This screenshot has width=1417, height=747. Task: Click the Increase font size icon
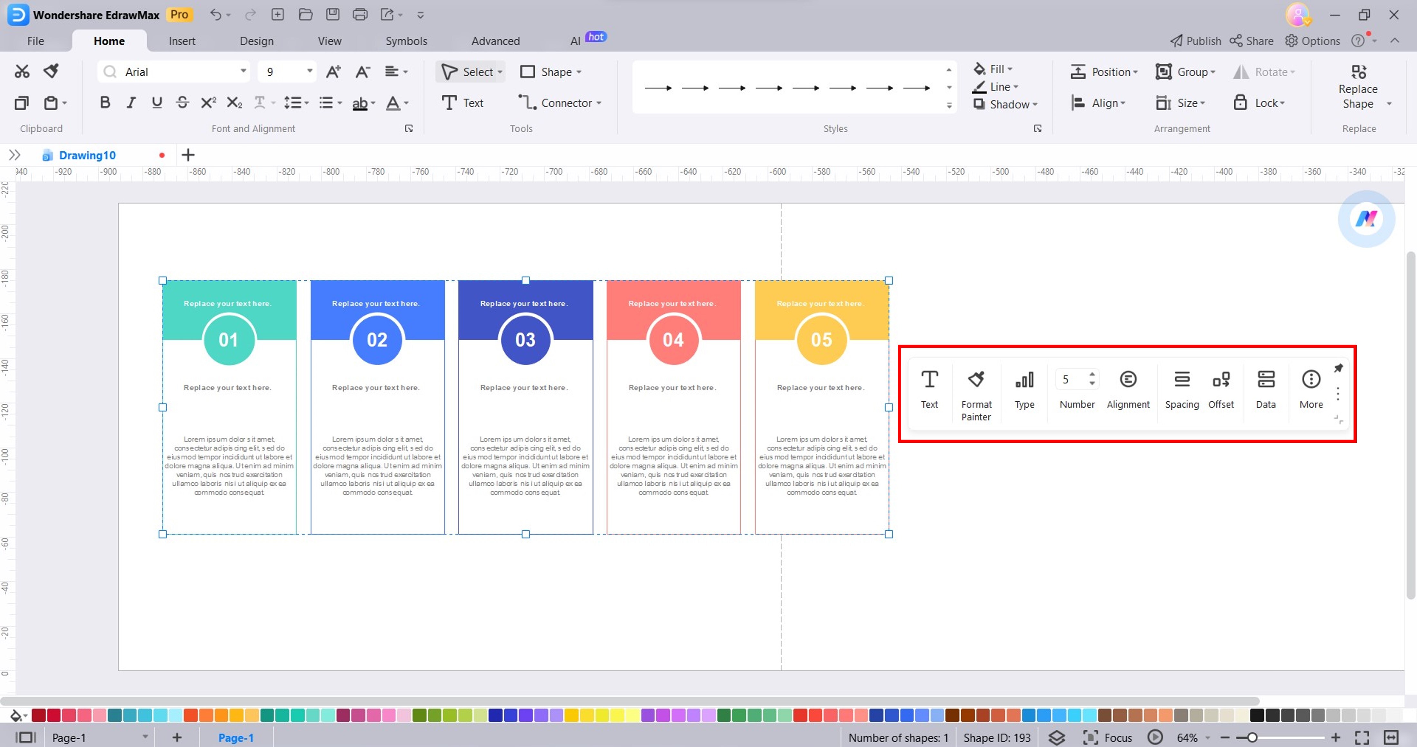[x=333, y=72]
